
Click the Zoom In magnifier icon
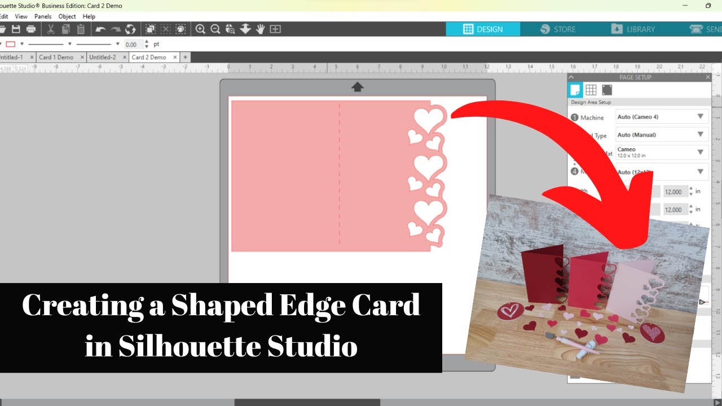pos(200,29)
